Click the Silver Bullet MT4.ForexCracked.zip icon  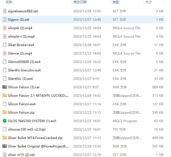[4, 138]
